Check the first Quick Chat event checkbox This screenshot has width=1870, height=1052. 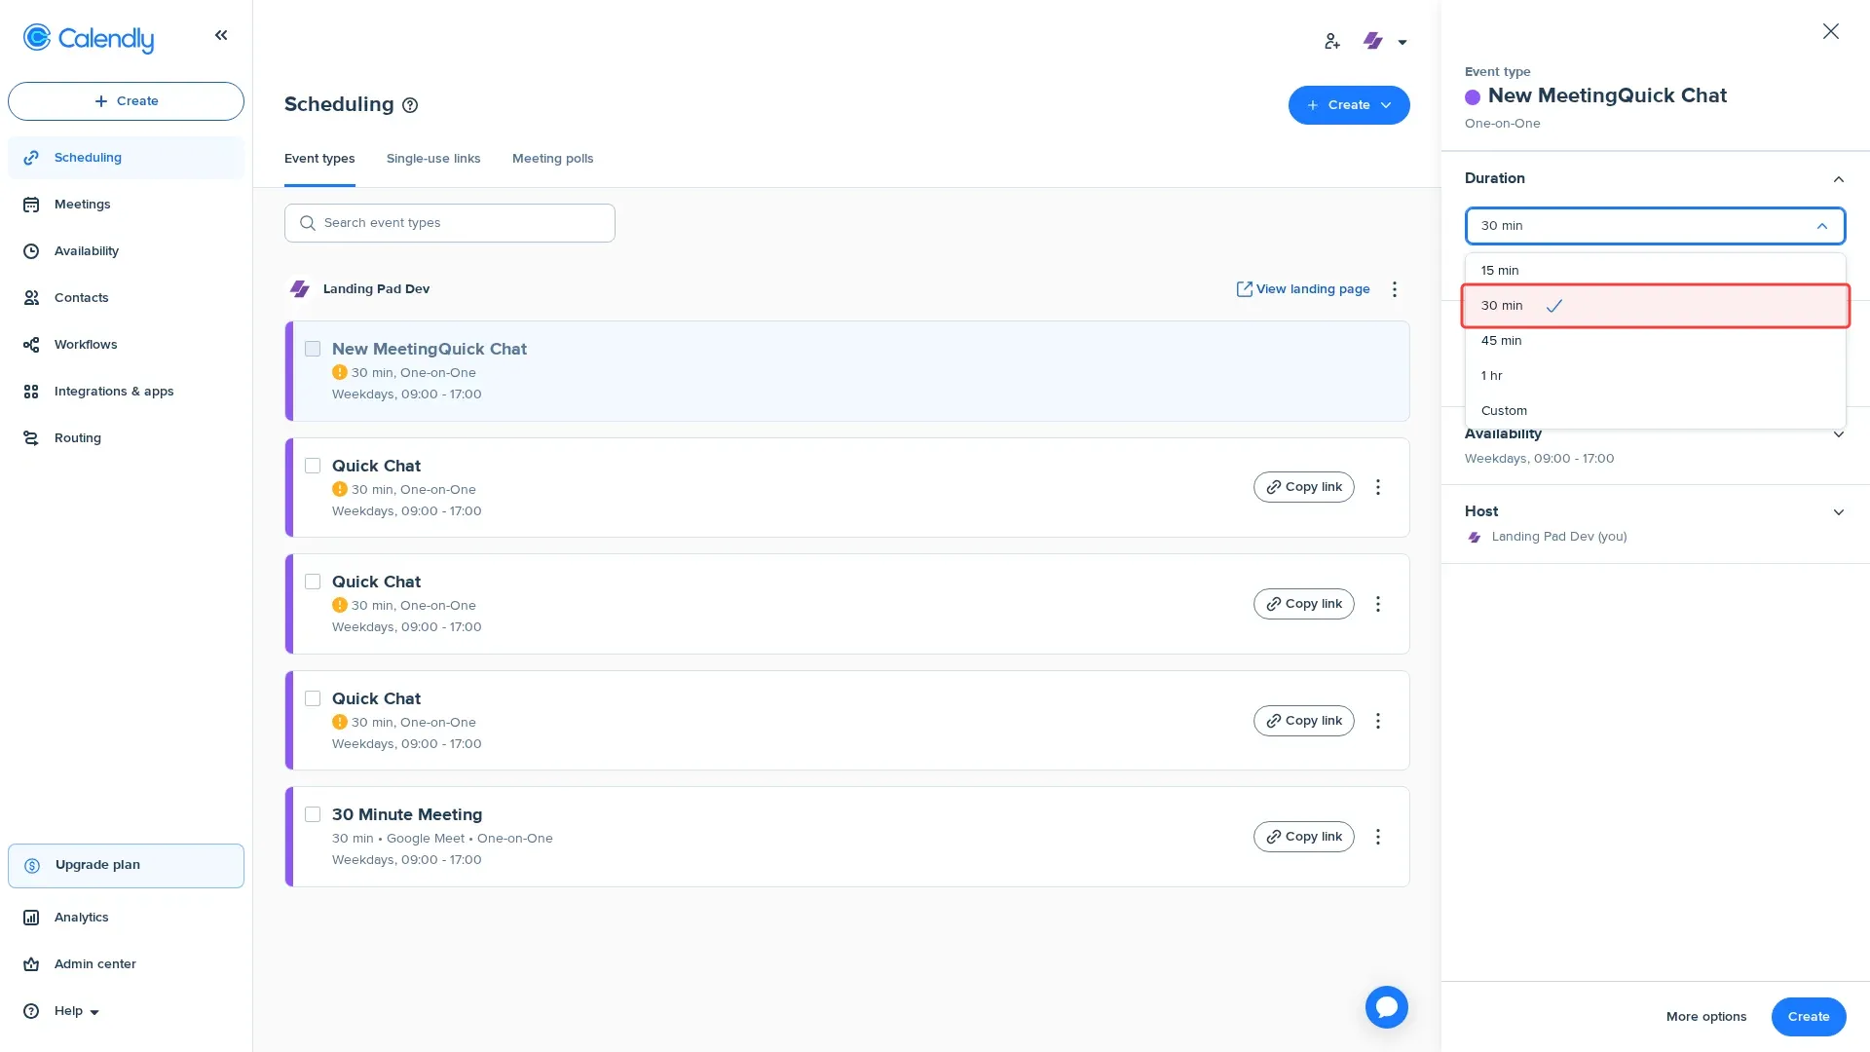pyautogui.click(x=313, y=465)
